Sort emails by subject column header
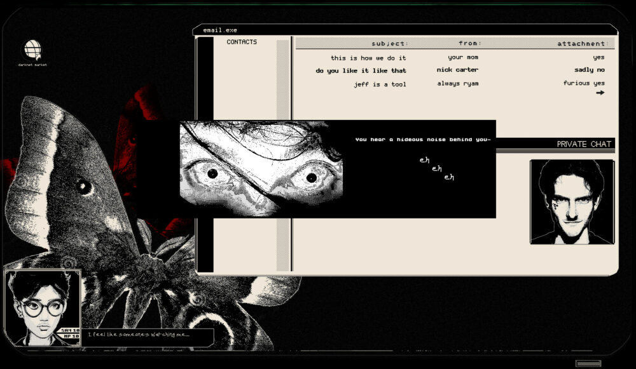Viewport: 636px width, 369px height. coord(390,44)
